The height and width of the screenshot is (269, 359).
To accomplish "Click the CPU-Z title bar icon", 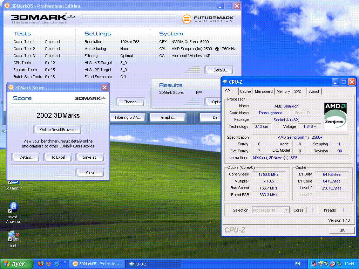I will (225, 82).
